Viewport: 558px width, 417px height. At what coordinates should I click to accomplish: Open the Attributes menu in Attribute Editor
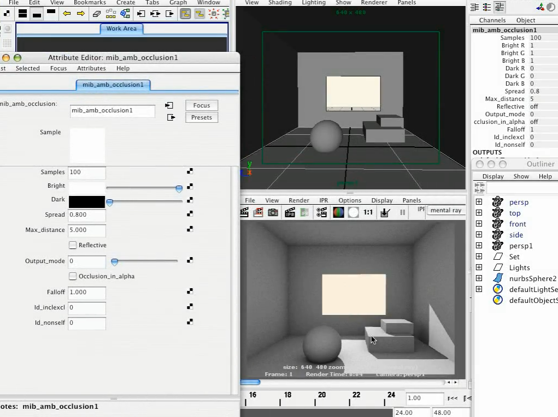91,68
